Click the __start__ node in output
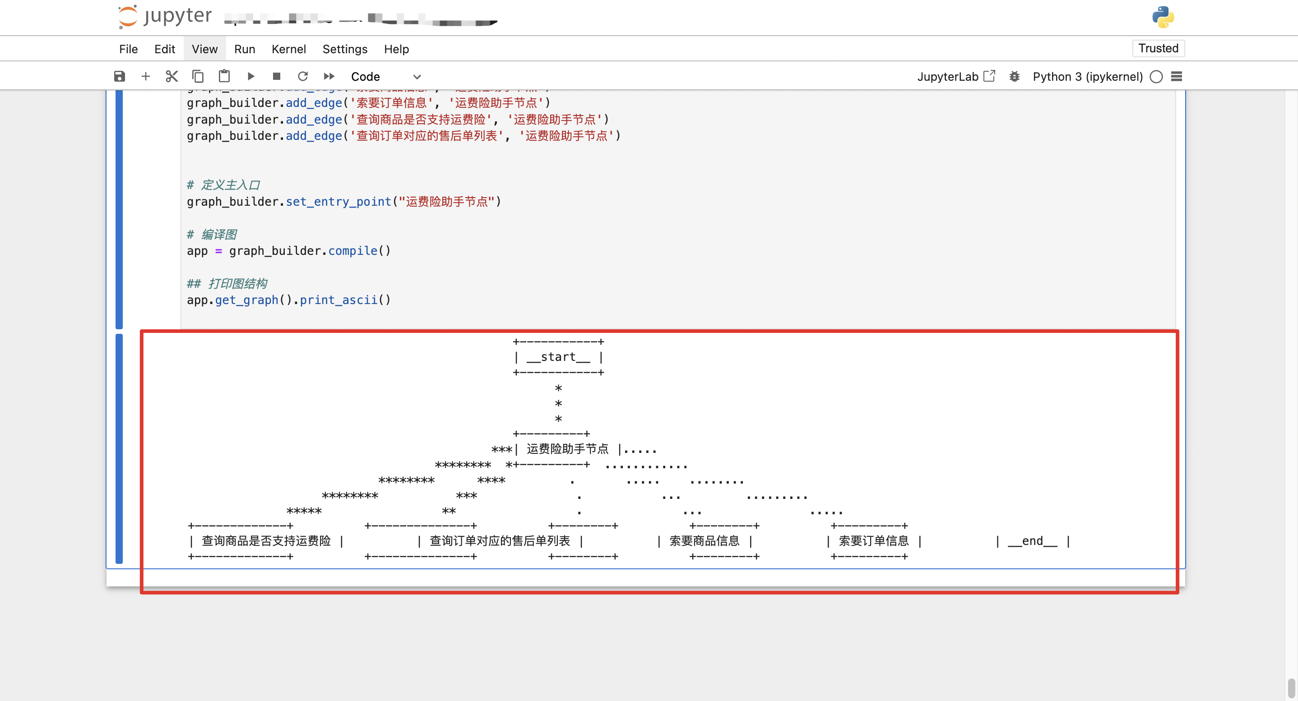Screen dimensions: 1298x701 click(558, 357)
